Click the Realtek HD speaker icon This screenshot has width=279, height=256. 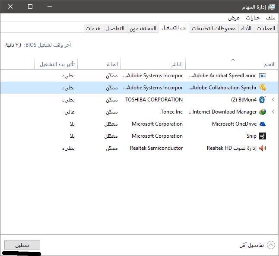pos(263,148)
